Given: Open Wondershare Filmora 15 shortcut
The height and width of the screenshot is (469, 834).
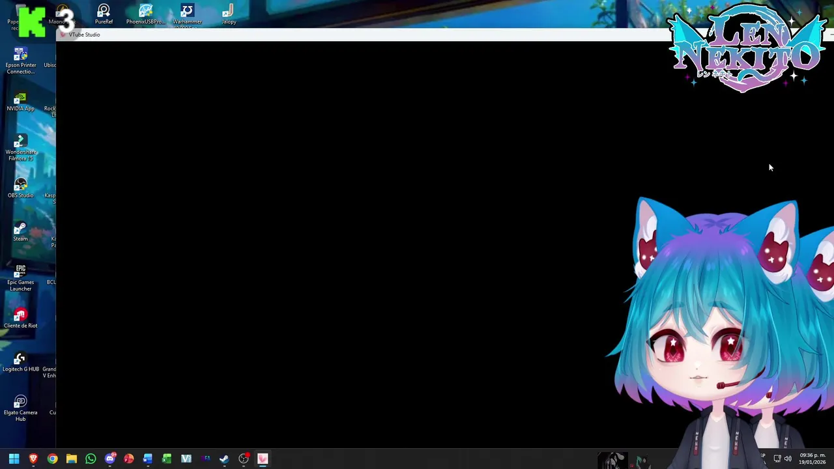Looking at the screenshot, I should pyautogui.click(x=21, y=148).
